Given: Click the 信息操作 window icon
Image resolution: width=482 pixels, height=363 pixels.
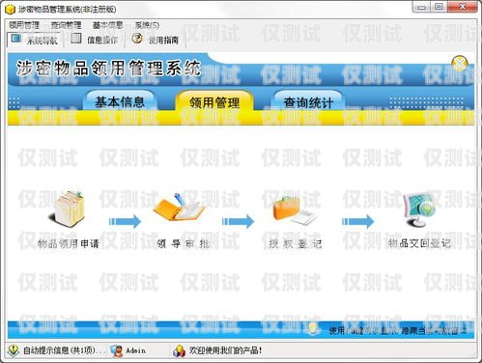Looking at the screenshot, I should coord(76,38).
